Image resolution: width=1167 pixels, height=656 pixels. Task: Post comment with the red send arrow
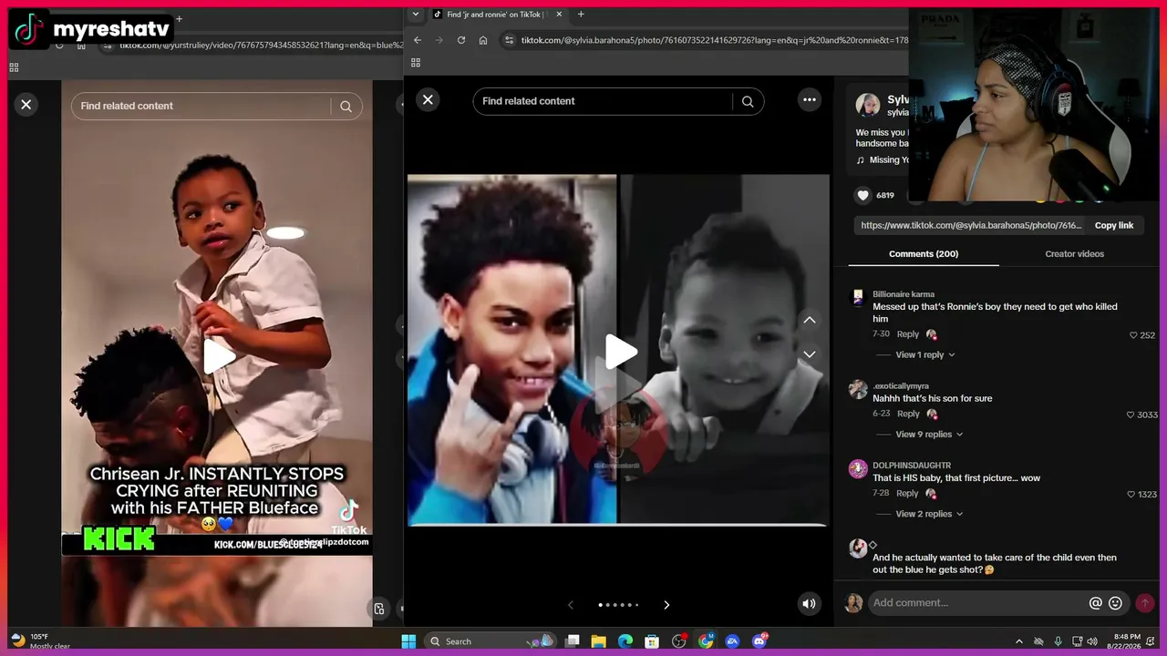1145,603
